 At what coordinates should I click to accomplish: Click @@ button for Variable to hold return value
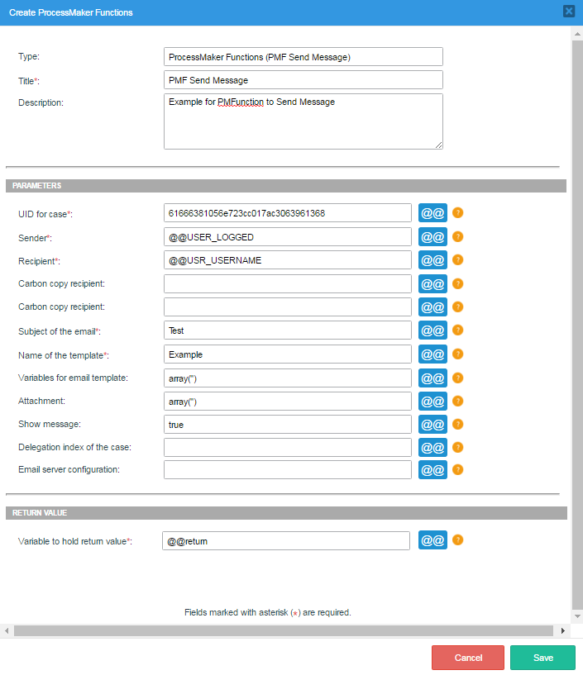(432, 540)
